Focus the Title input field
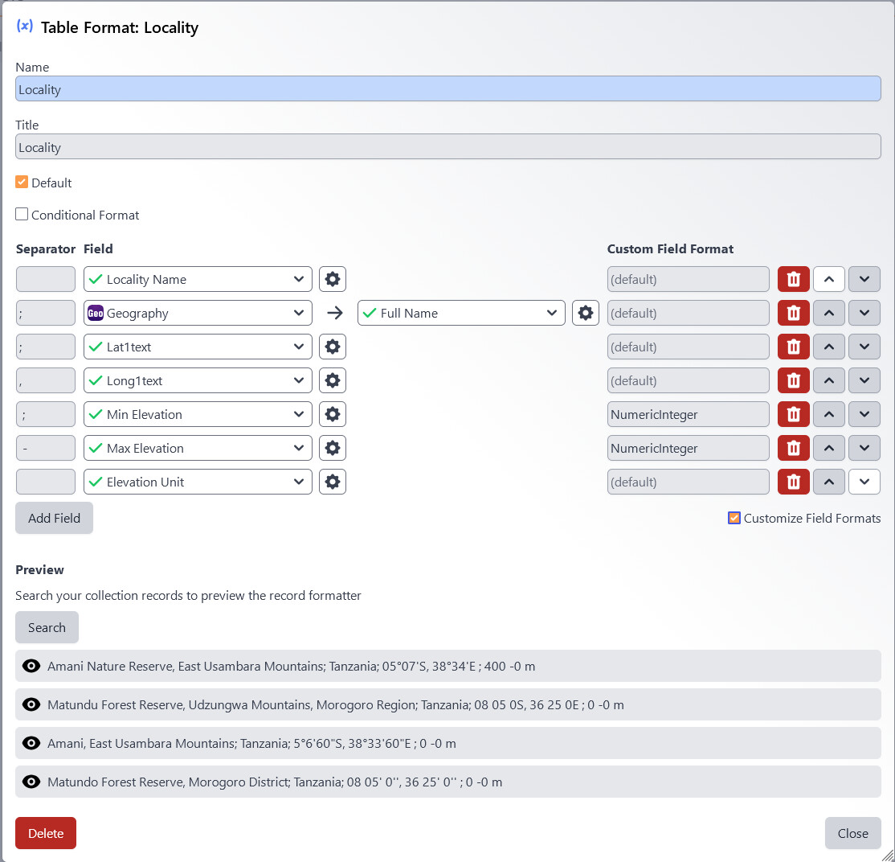Image resolution: width=895 pixels, height=862 pixels. coord(448,146)
